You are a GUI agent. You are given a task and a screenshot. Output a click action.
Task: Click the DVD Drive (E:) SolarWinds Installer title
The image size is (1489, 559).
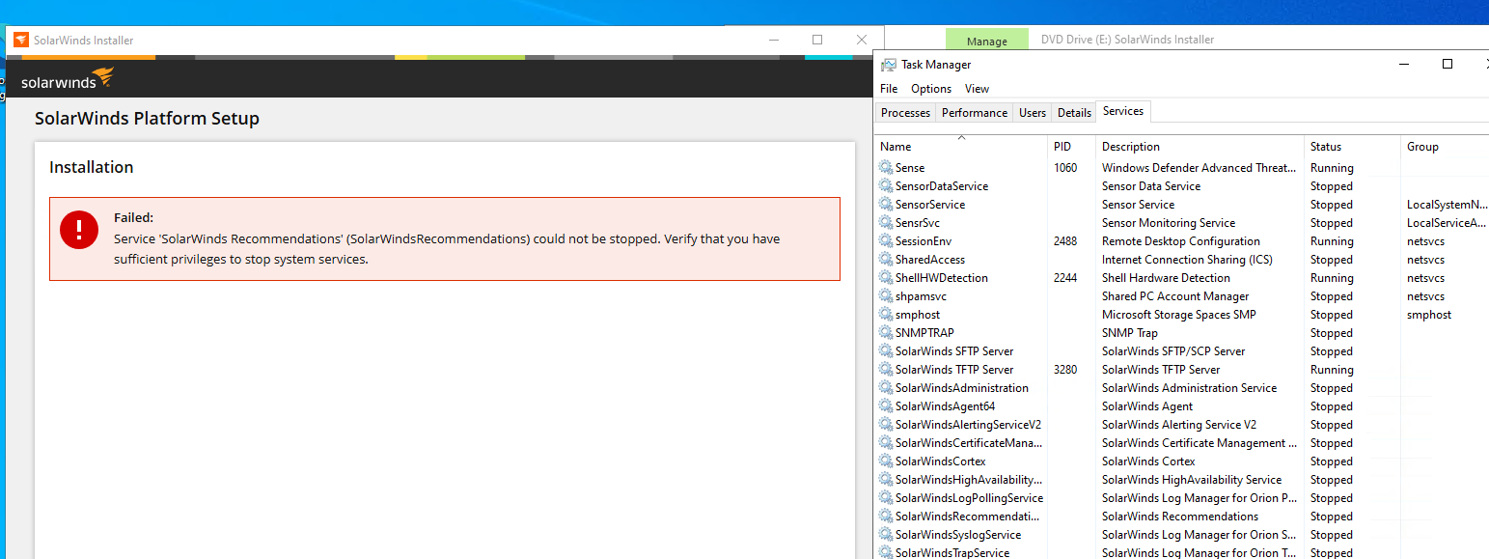1127,40
